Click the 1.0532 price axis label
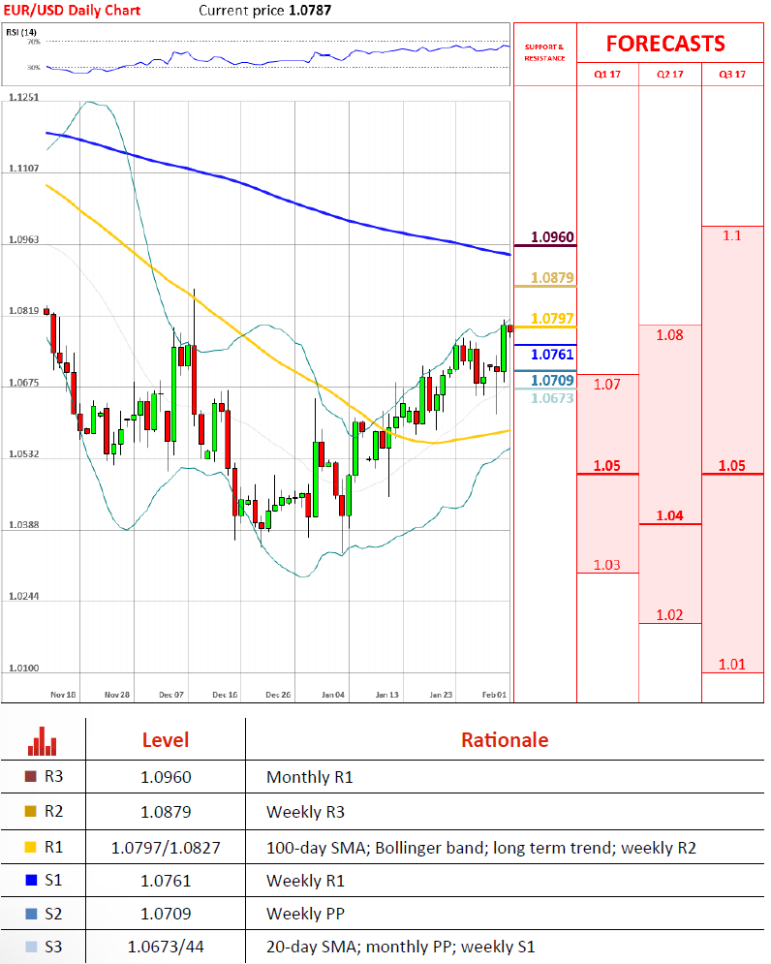Screen dimensions: 771x964 point(23,453)
